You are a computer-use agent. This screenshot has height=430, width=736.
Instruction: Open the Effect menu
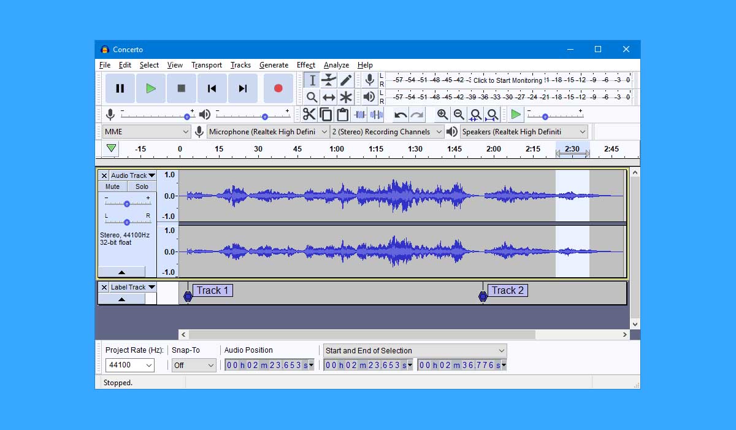coord(305,65)
